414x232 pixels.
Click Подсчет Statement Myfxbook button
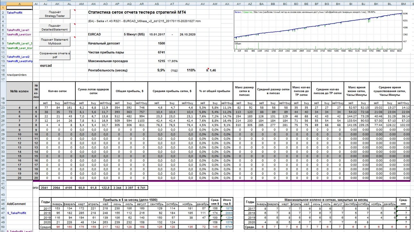point(55,41)
